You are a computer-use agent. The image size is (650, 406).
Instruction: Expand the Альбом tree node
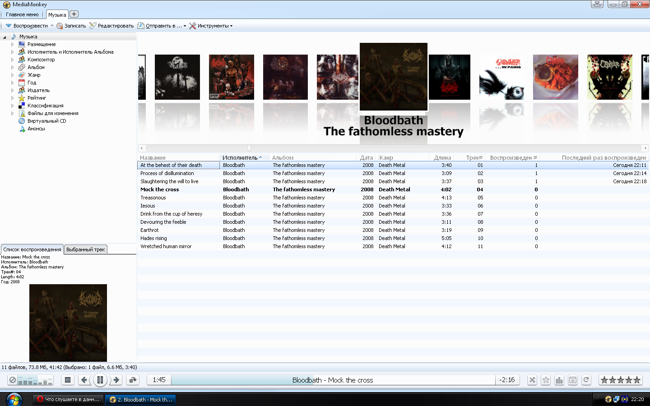[x=12, y=67]
